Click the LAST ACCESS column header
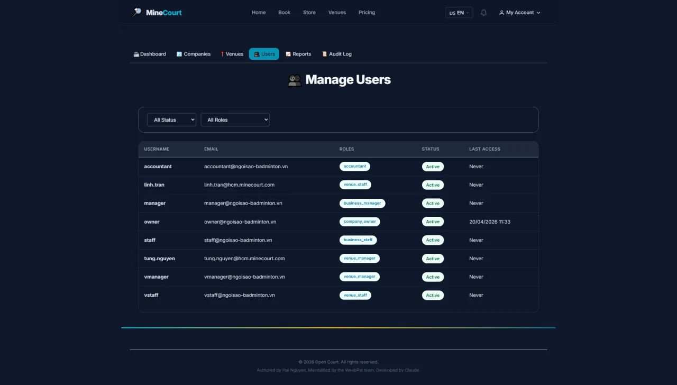This screenshot has height=385, width=677. [x=484, y=149]
